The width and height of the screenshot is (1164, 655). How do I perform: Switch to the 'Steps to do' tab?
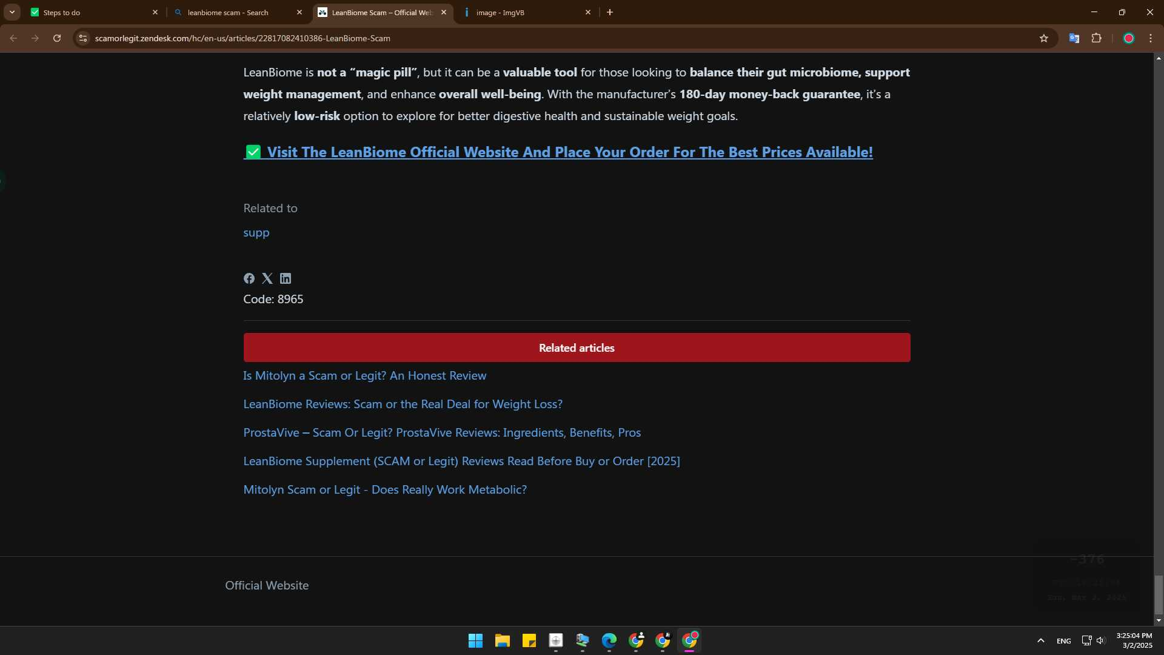[x=94, y=12]
